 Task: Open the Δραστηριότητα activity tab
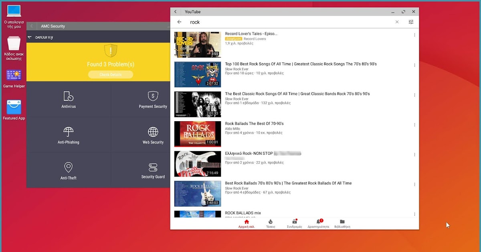pos(318,224)
